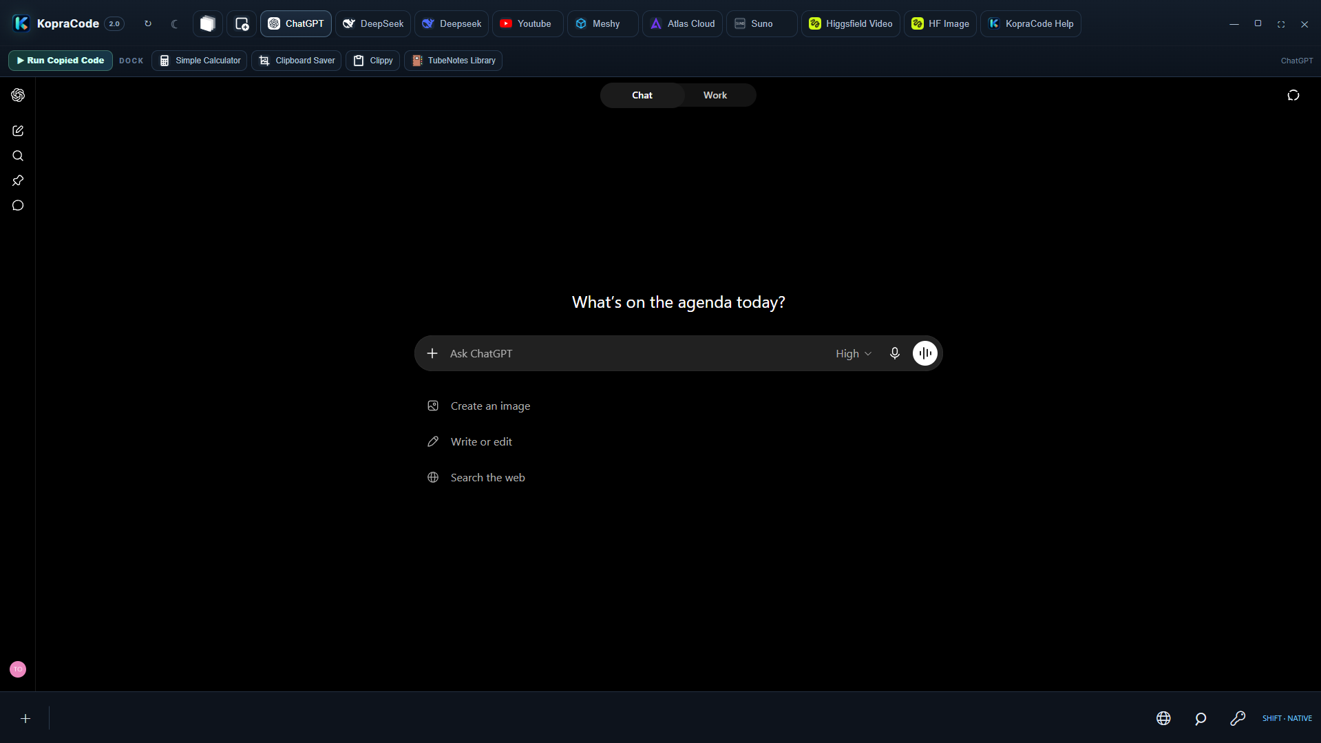Screen dimensions: 1321x743
Task: Choose Create an image suggestion
Action: 479,406
